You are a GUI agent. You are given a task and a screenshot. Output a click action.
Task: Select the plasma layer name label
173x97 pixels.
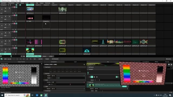coord(6,54)
